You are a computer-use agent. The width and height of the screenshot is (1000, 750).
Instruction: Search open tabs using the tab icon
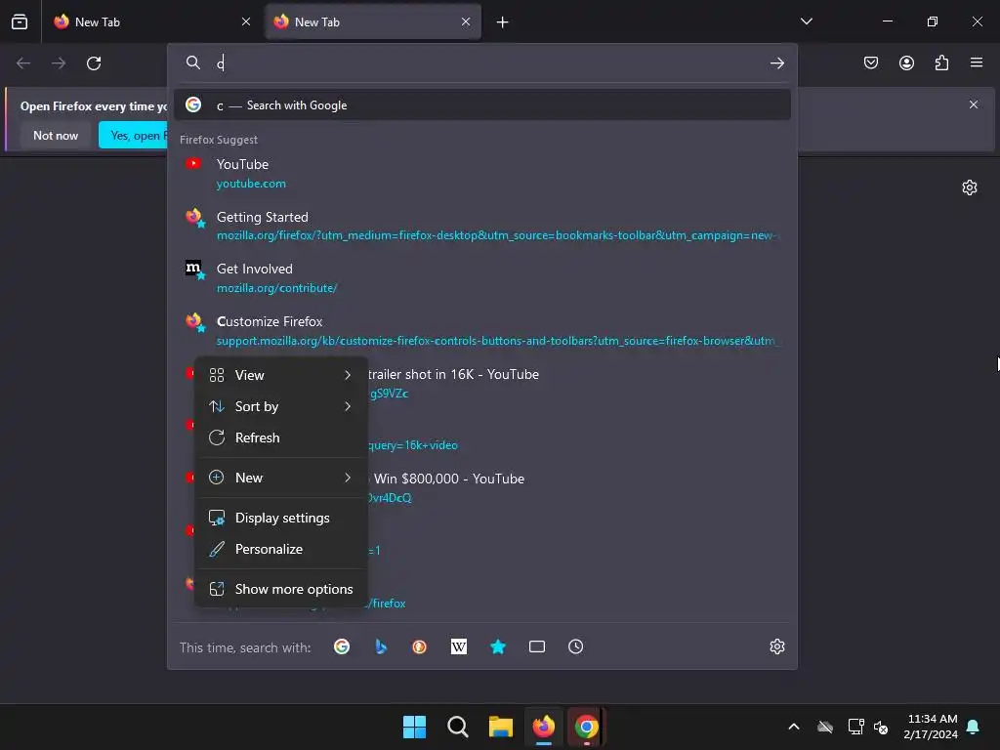point(537,646)
